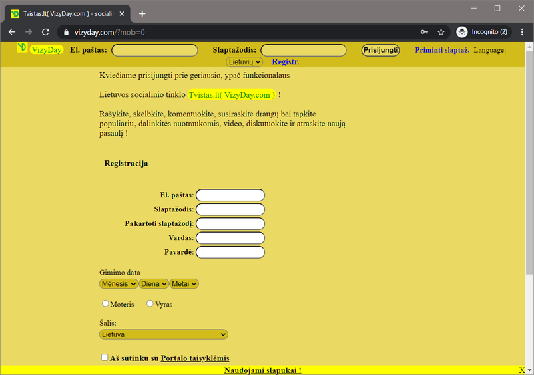Viewport: 534px width, 375px height.
Task: Open the saved passwords key icon
Action: coord(424,32)
